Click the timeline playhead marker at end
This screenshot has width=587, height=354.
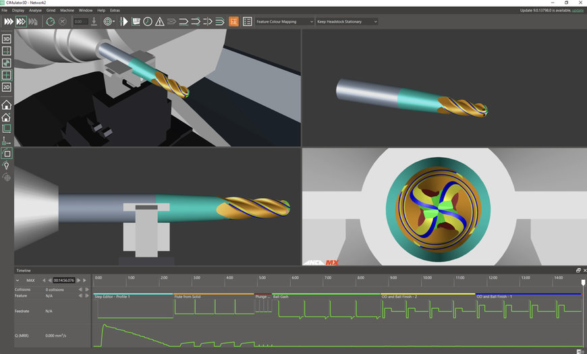click(x=583, y=282)
